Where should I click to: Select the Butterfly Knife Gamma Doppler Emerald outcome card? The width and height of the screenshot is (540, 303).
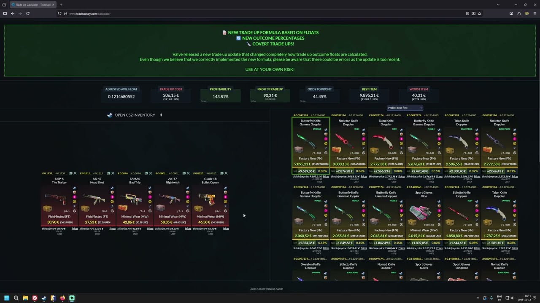(x=310, y=146)
